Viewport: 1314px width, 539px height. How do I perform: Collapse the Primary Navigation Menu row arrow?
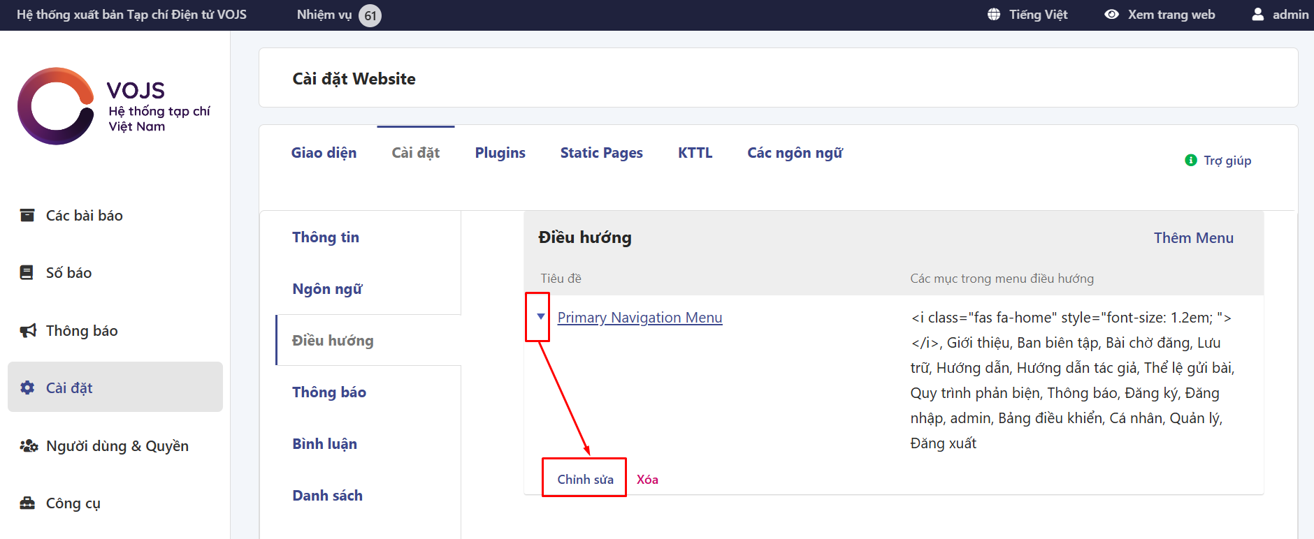(x=540, y=317)
